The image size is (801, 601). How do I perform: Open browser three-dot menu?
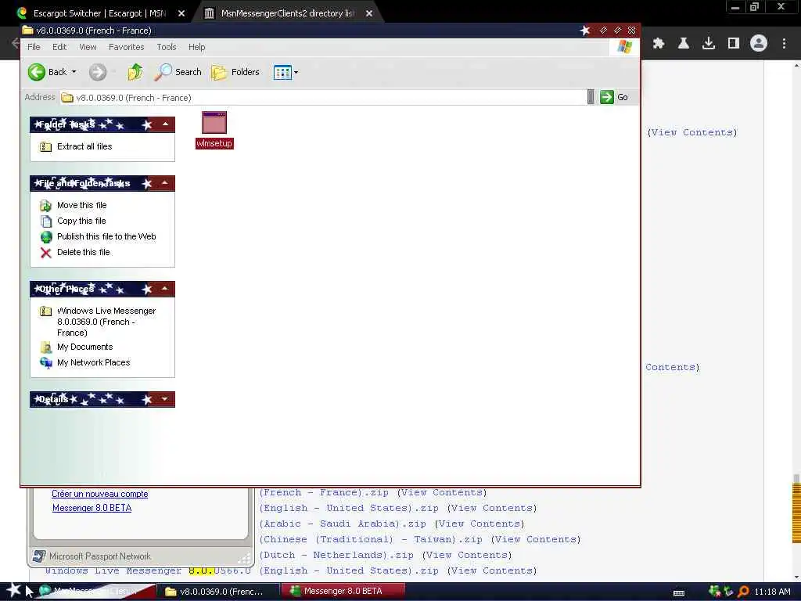point(784,44)
